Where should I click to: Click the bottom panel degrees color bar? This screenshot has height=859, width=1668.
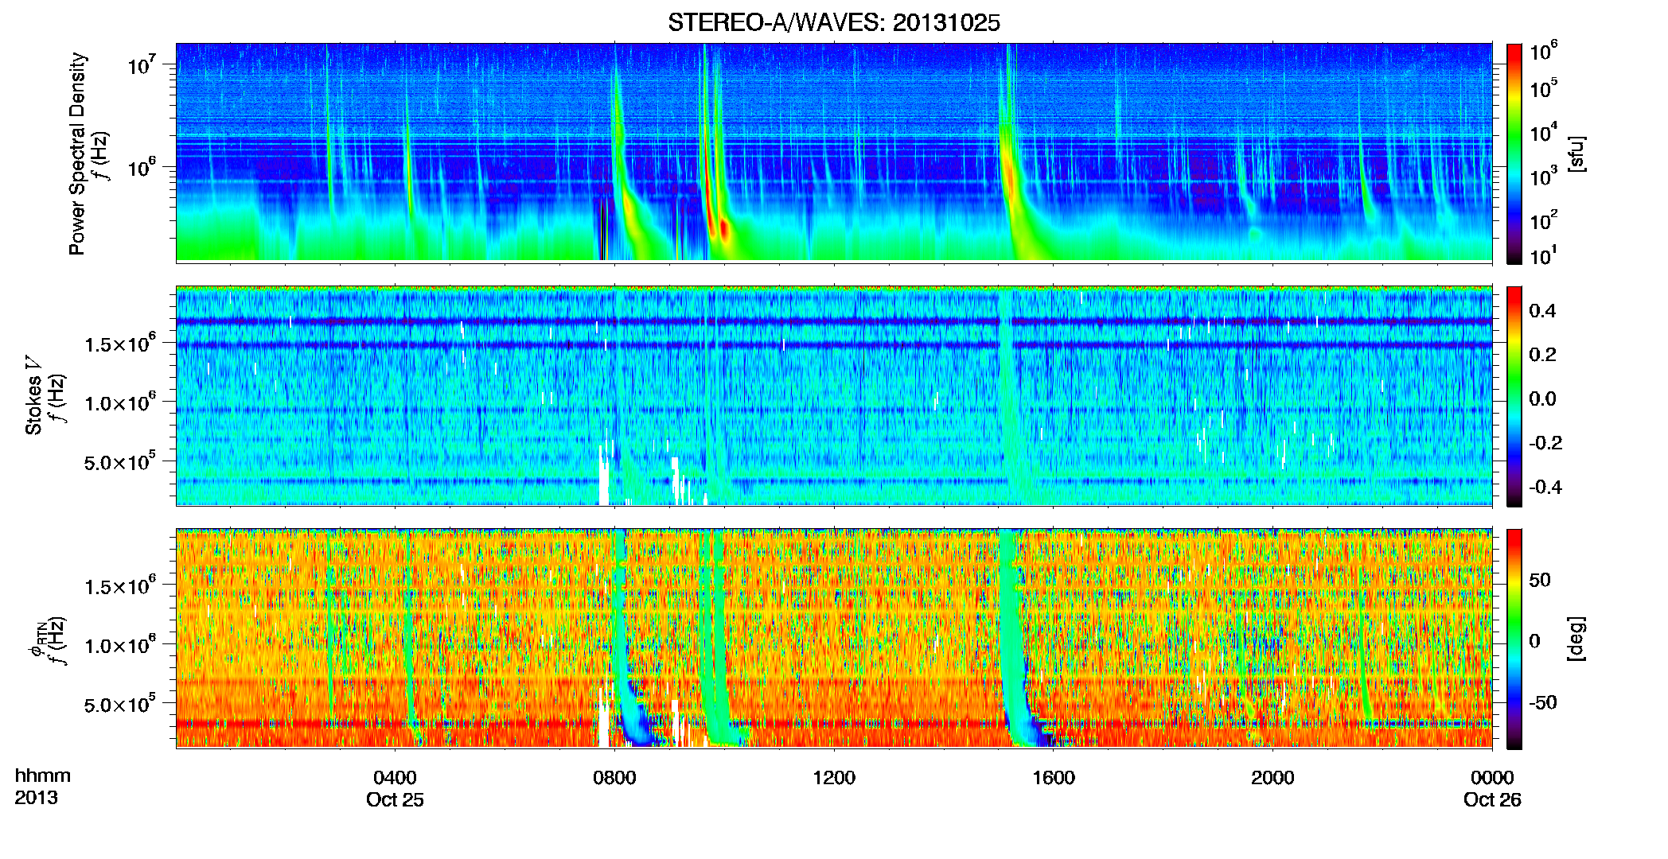tap(1514, 639)
